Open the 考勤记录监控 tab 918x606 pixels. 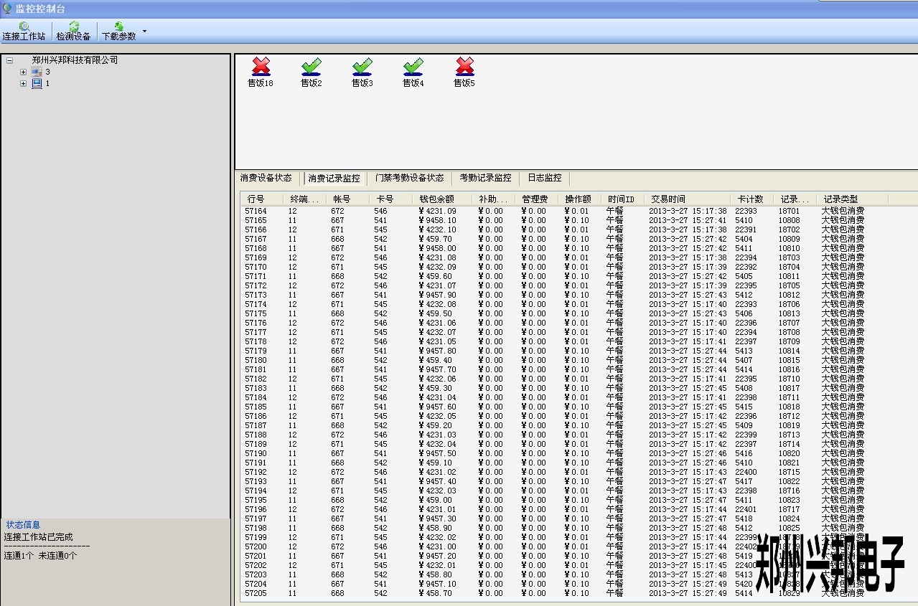485,178
